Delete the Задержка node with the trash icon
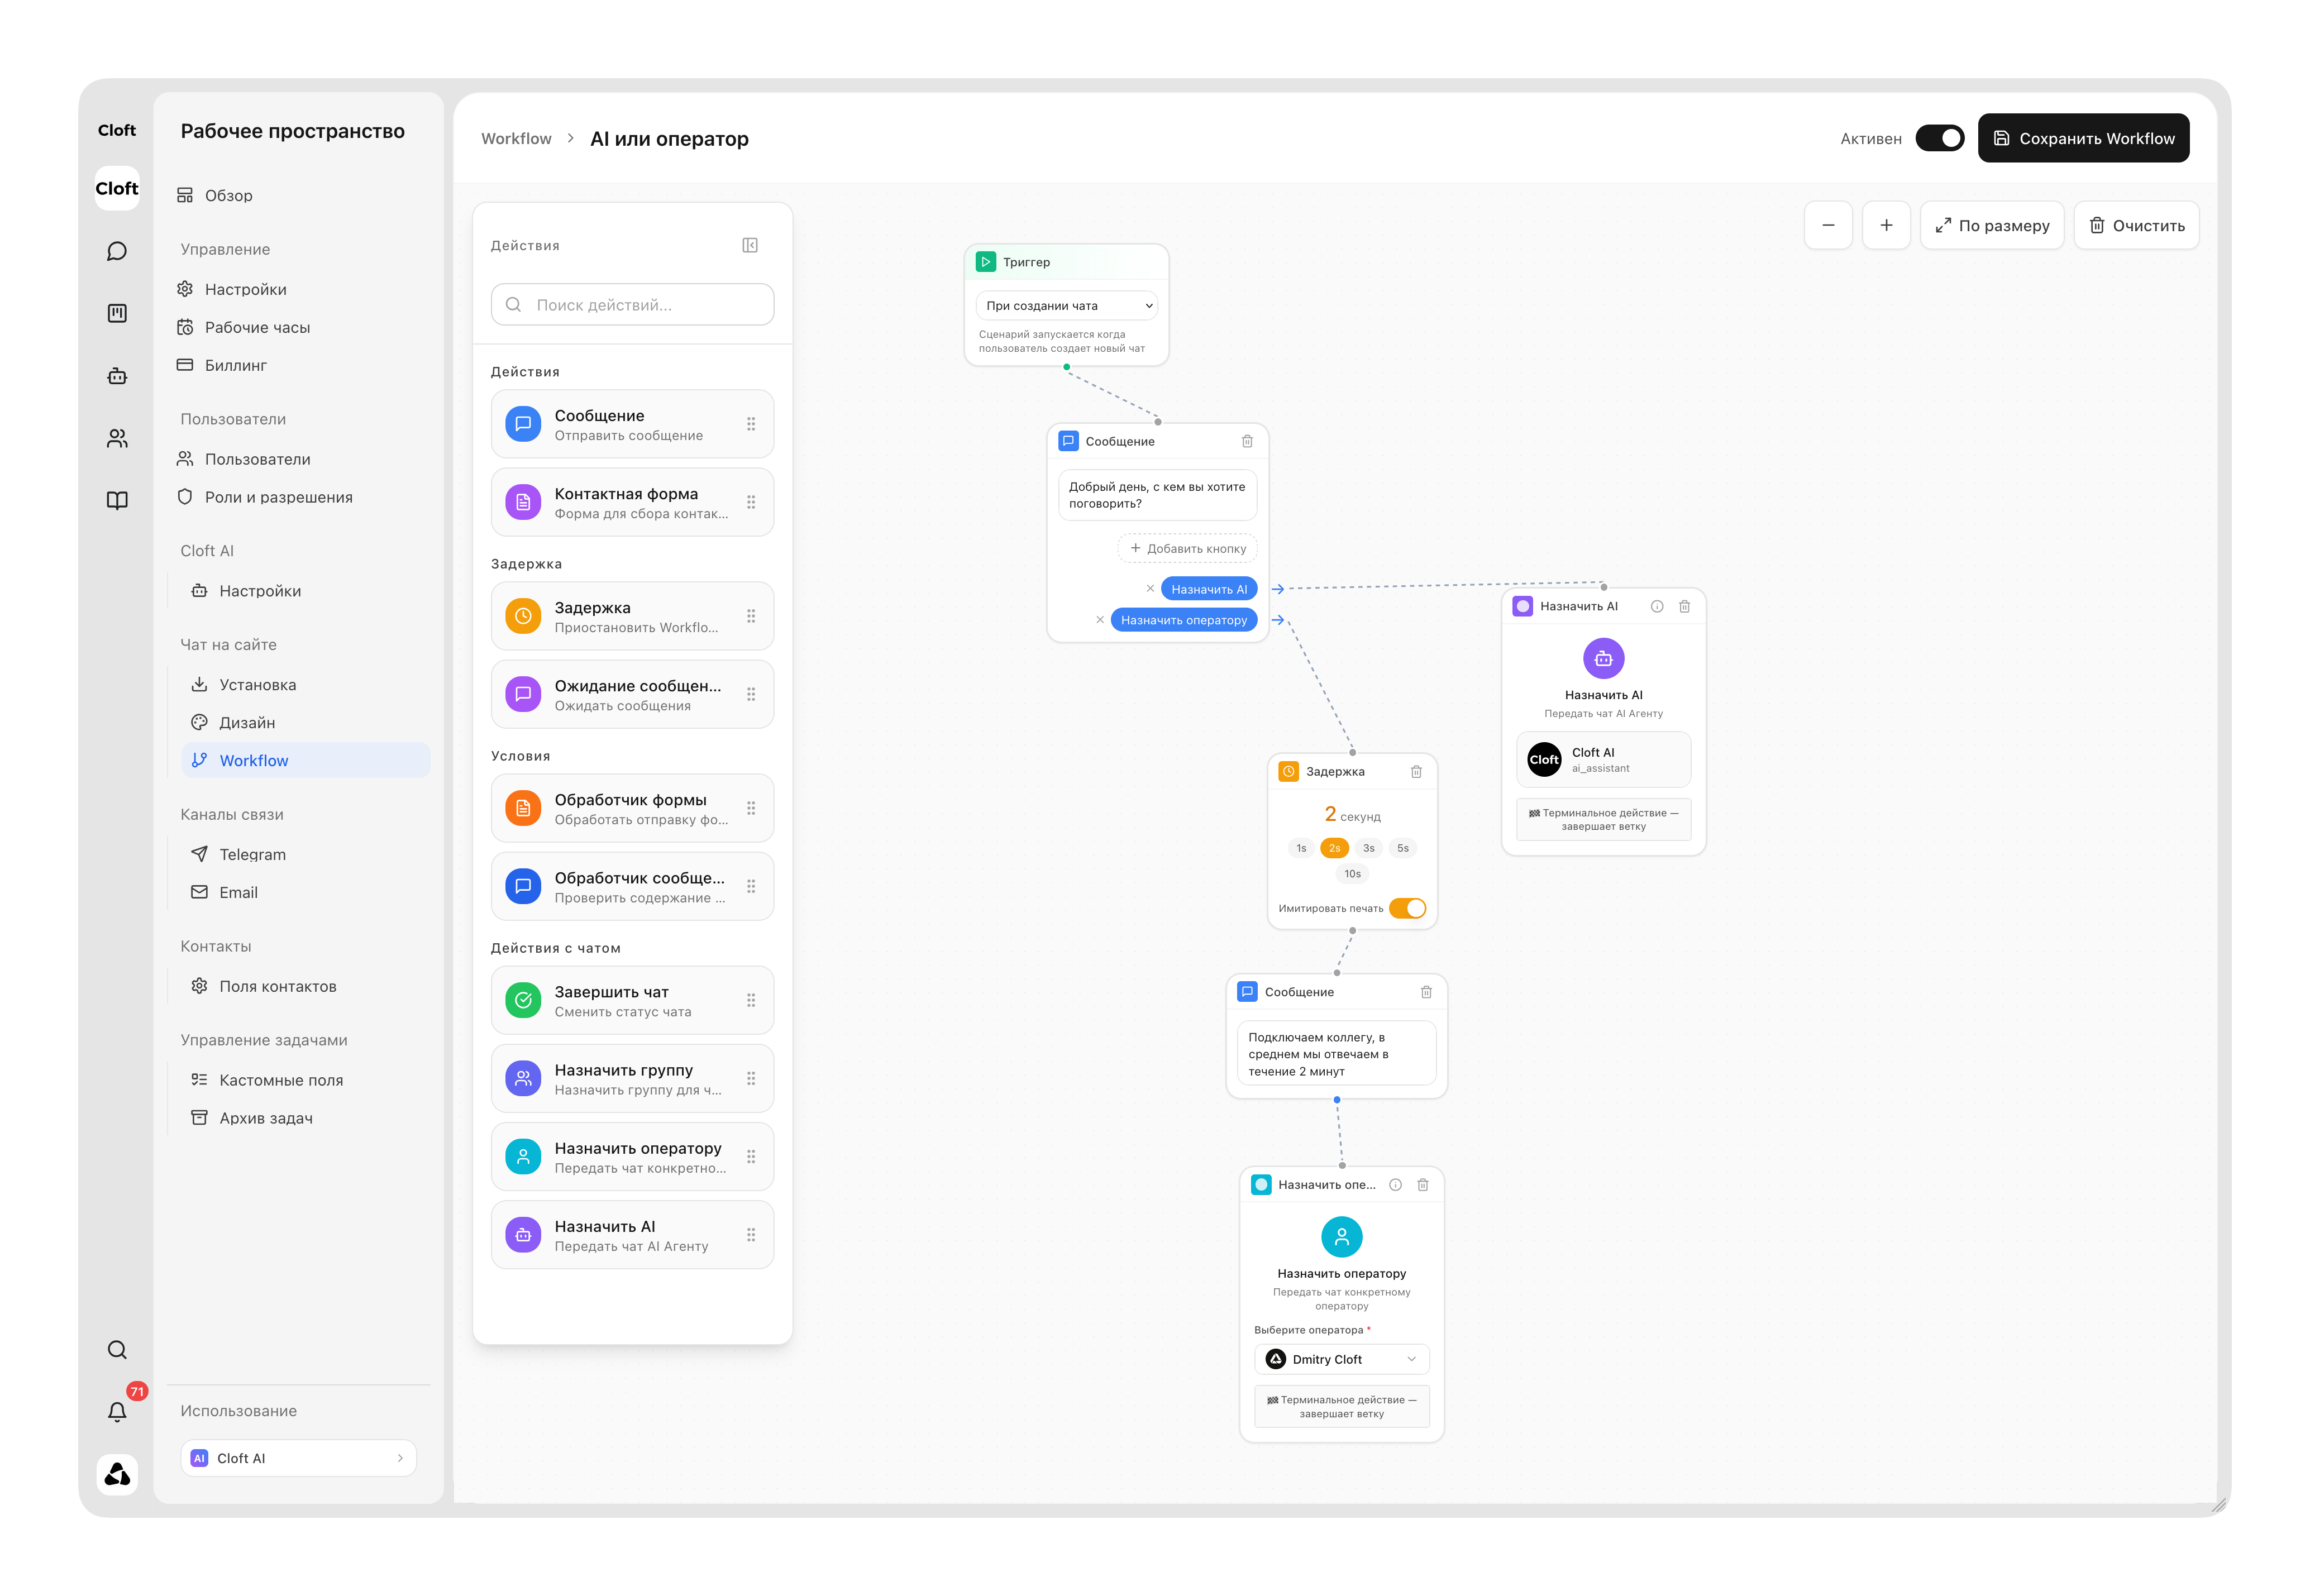The width and height of the screenshot is (2310, 1596). pos(1416,771)
